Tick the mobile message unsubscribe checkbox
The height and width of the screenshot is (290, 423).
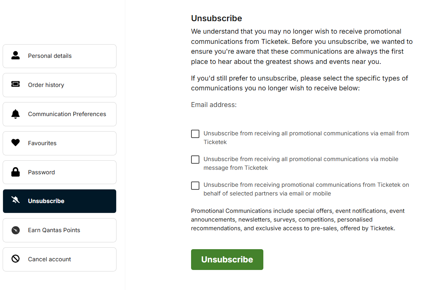tap(195, 160)
